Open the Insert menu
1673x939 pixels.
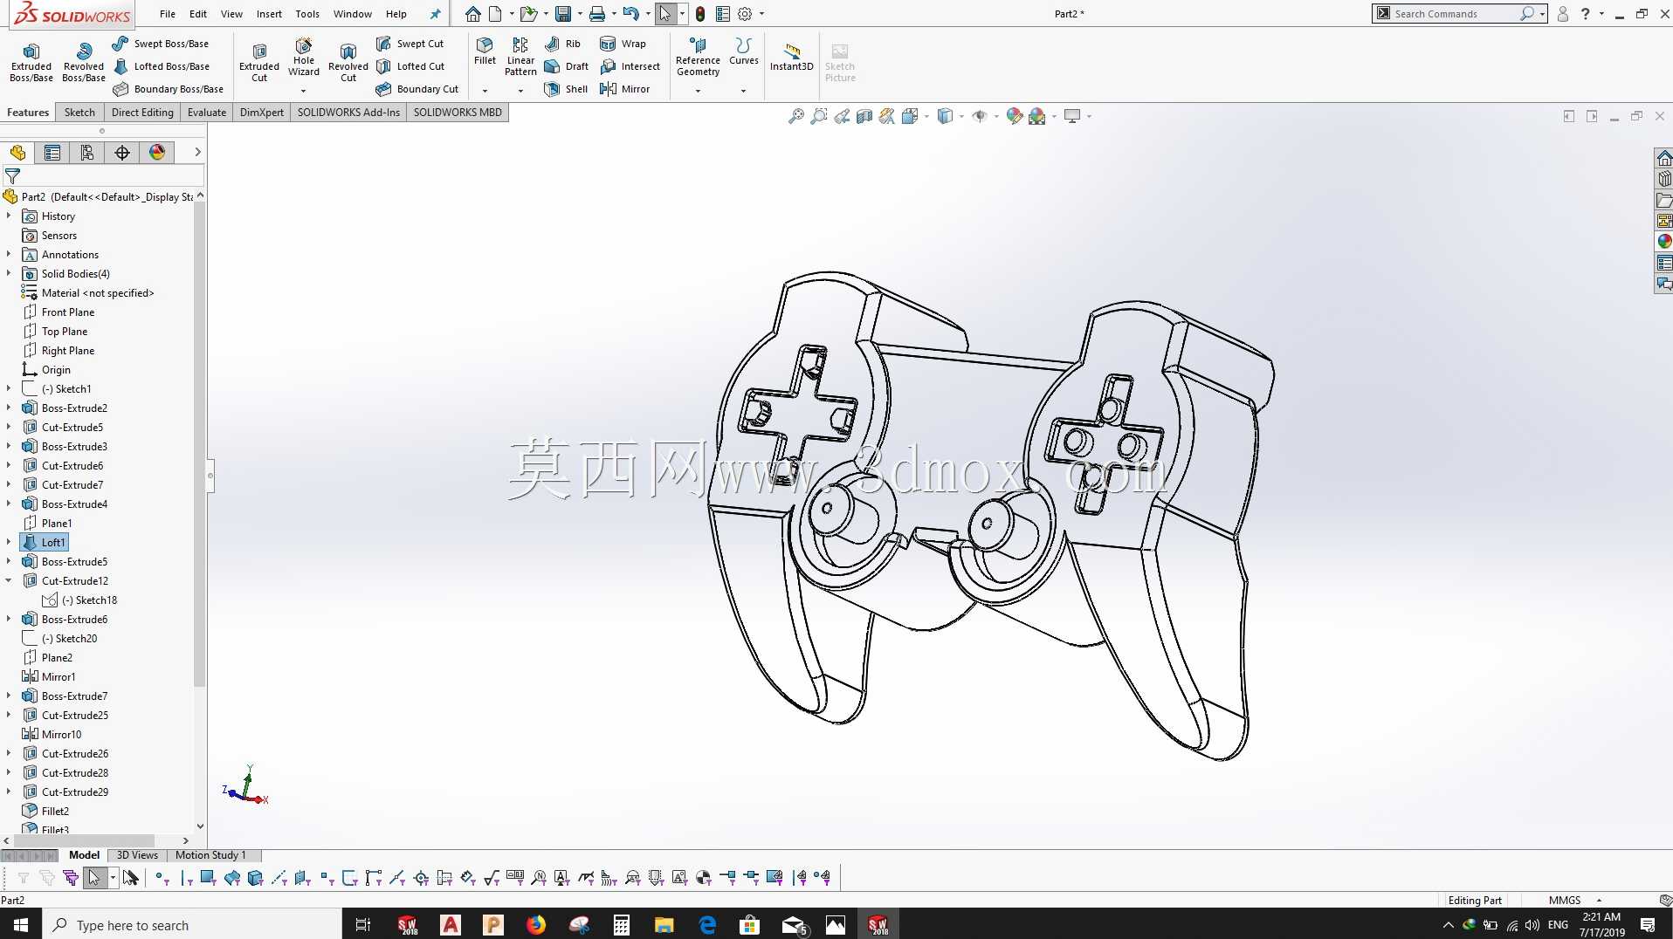click(269, 14)
